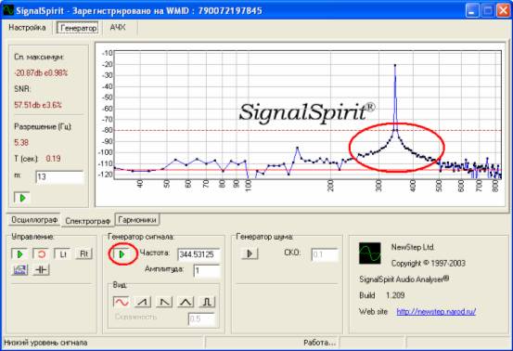Image resolution: width=513 pixels, height=351 pixels.
Task: Close the SignalSpirit window
Action: tap(503, 11)
